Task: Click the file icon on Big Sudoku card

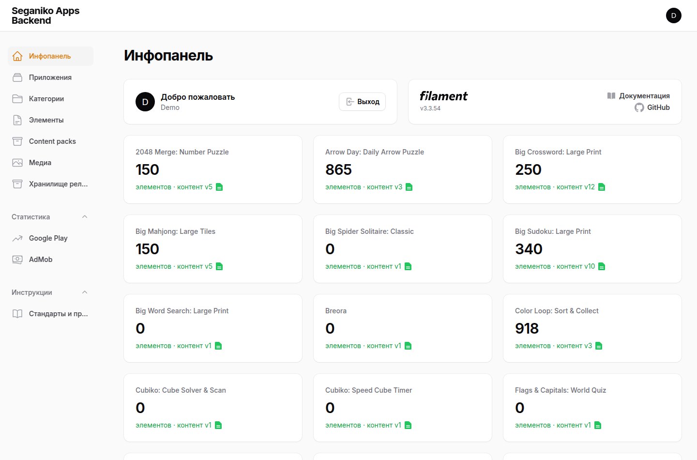Action: tap(602, 266)
